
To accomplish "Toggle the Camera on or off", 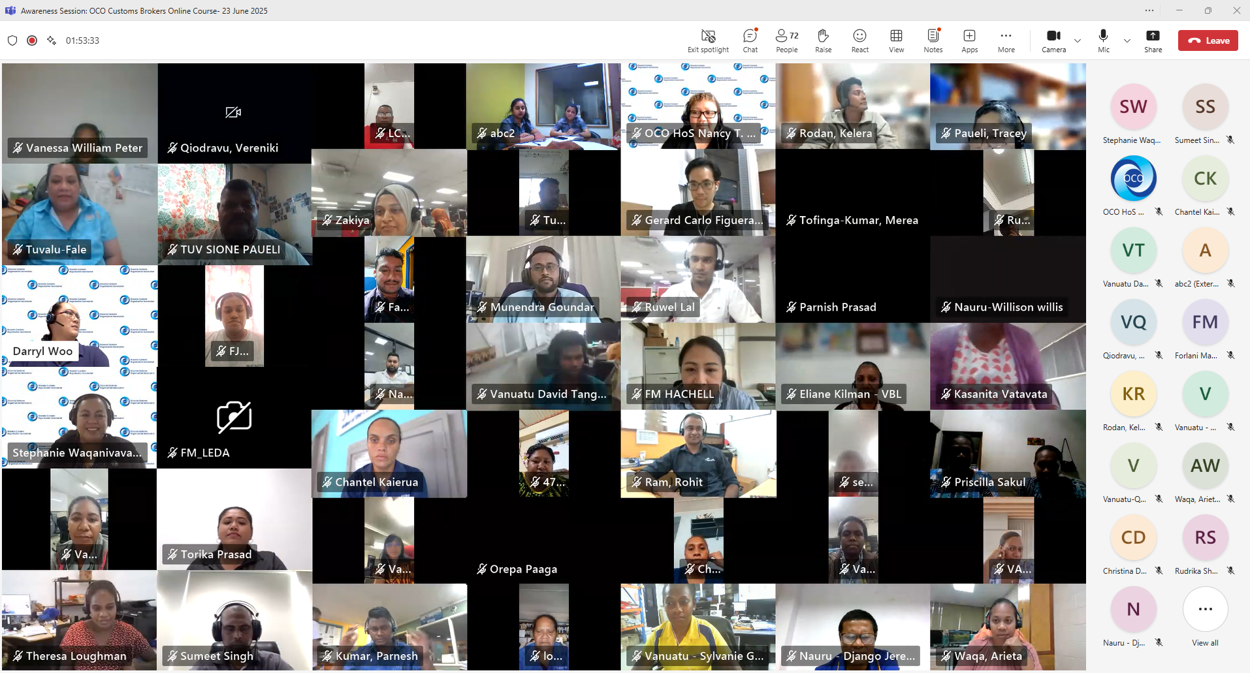I will click(1053, 40).
